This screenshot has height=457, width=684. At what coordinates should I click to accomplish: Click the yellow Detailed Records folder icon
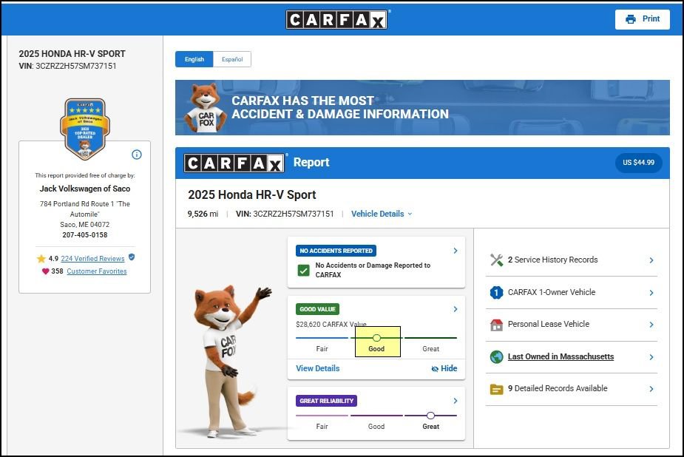click(496, 389)
